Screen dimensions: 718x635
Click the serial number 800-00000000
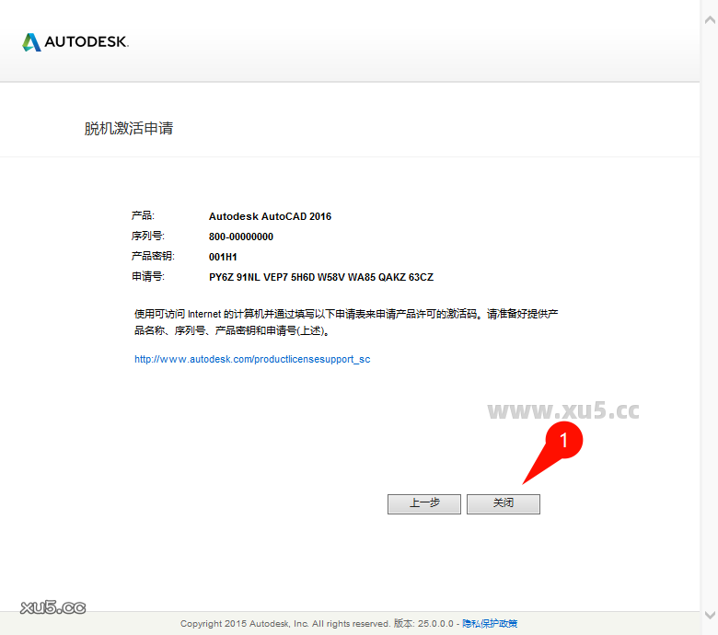(240, 237)
